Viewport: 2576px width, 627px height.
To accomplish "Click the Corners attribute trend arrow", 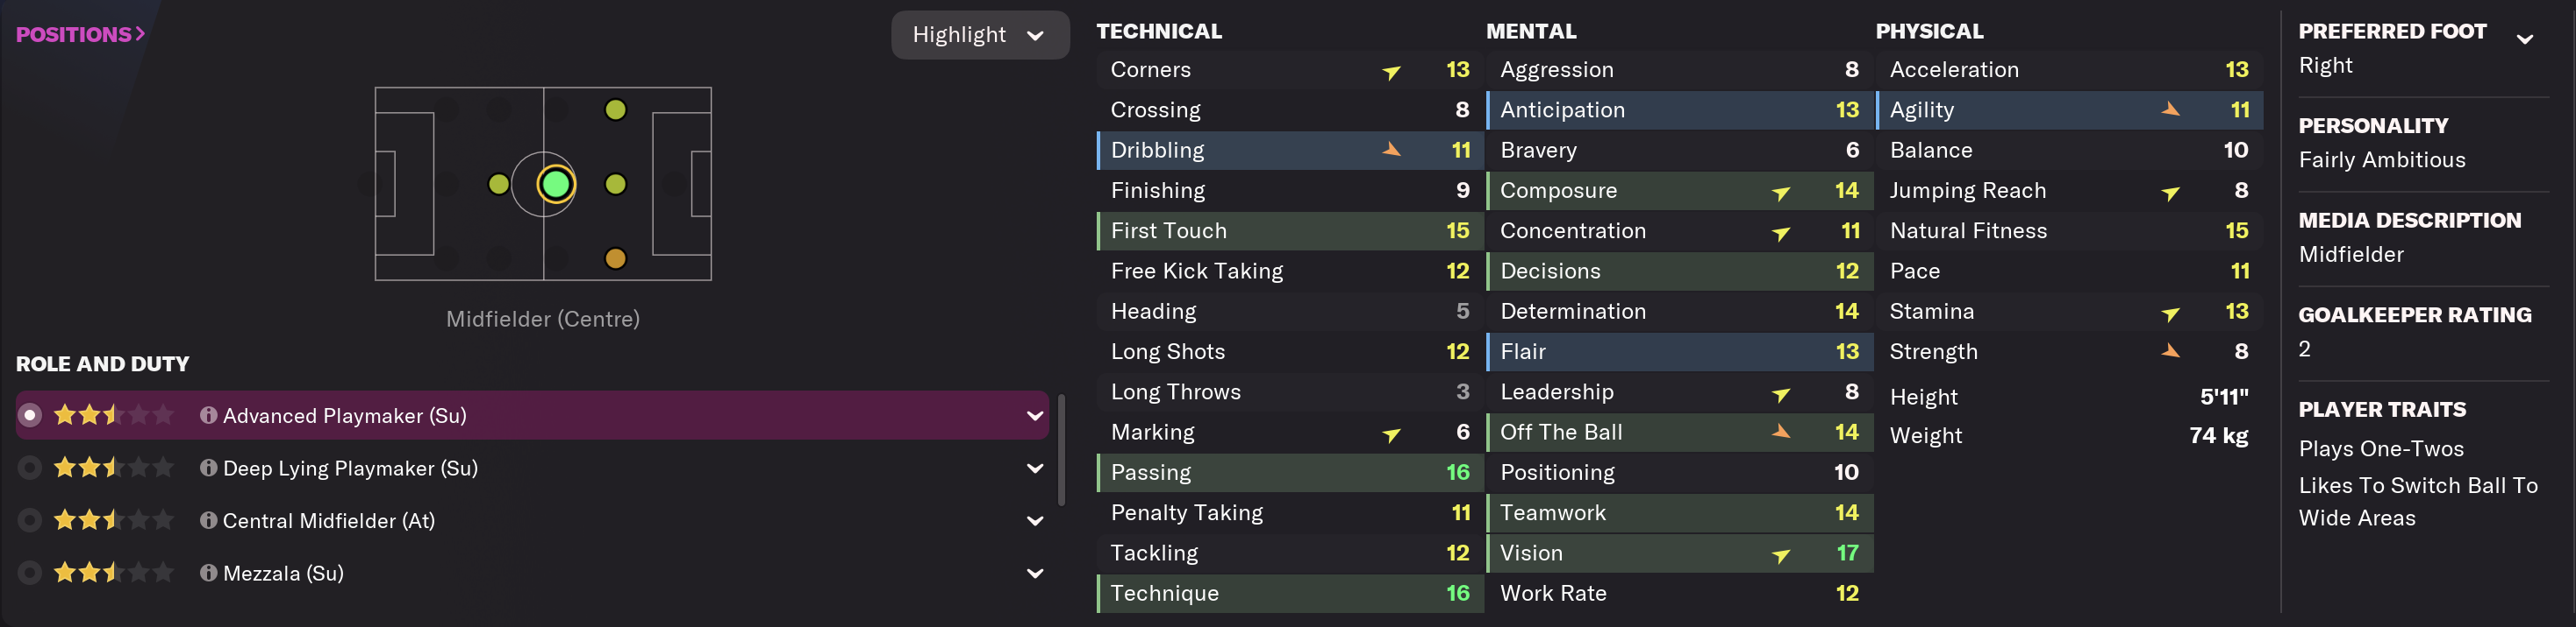I will pos(1391,71).
